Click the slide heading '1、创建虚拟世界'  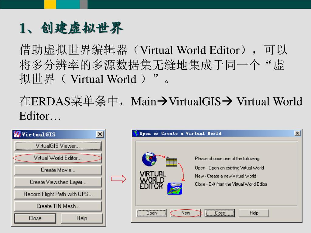point(71,28)
